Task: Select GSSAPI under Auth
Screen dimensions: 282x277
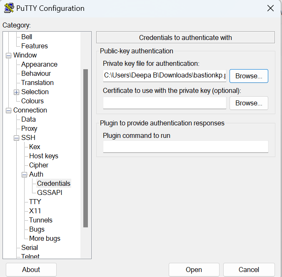Action: click(x=50, y=193)
